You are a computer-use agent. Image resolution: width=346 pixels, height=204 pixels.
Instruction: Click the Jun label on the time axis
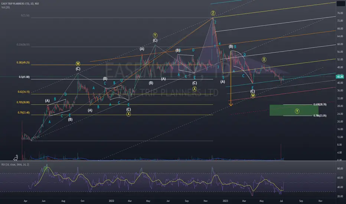click(43, 201)
